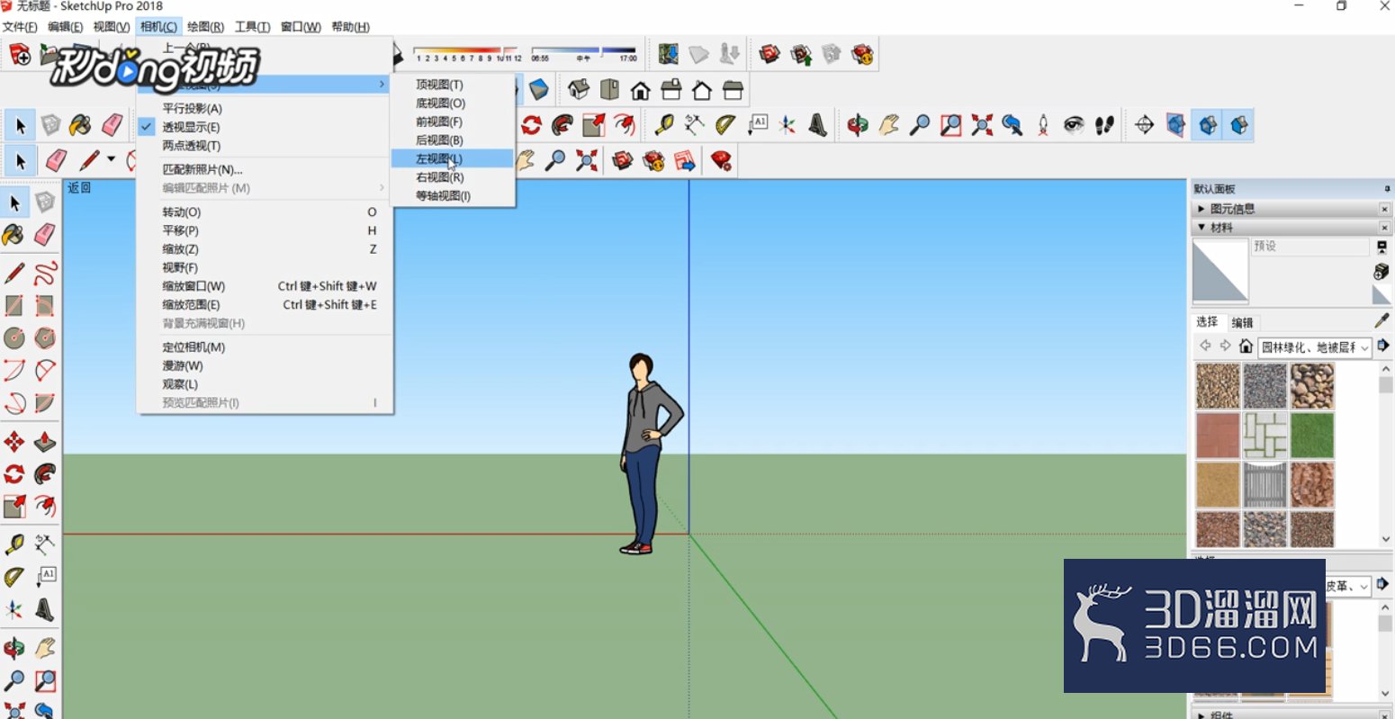
Task: Select the Circle tool in left toolbar
Action: 14,337
